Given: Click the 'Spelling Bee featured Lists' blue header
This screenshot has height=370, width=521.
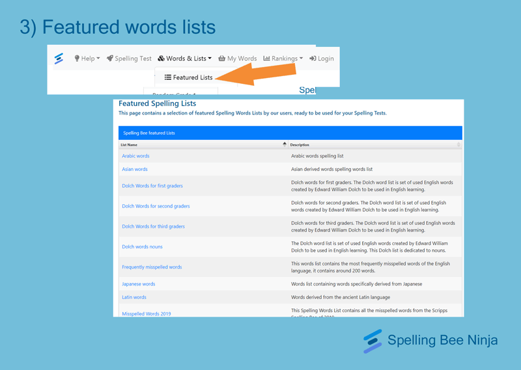Looking at the screenshot, I should (x=290, y=133).
